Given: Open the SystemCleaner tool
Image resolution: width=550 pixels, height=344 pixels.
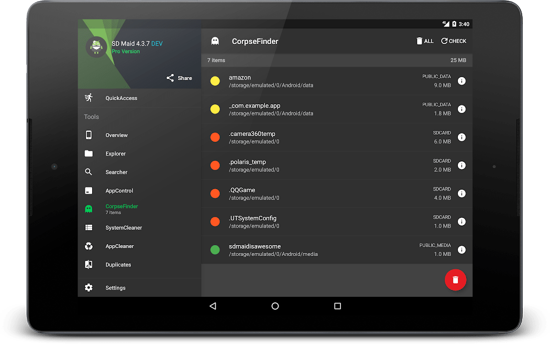Looking at the screenshot, I should pyautogui.click(x=123, y=227).
